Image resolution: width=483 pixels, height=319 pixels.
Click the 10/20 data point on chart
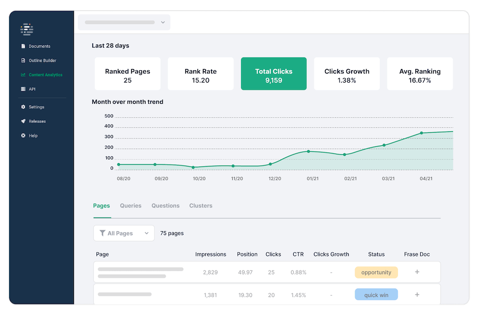(193, 167)
